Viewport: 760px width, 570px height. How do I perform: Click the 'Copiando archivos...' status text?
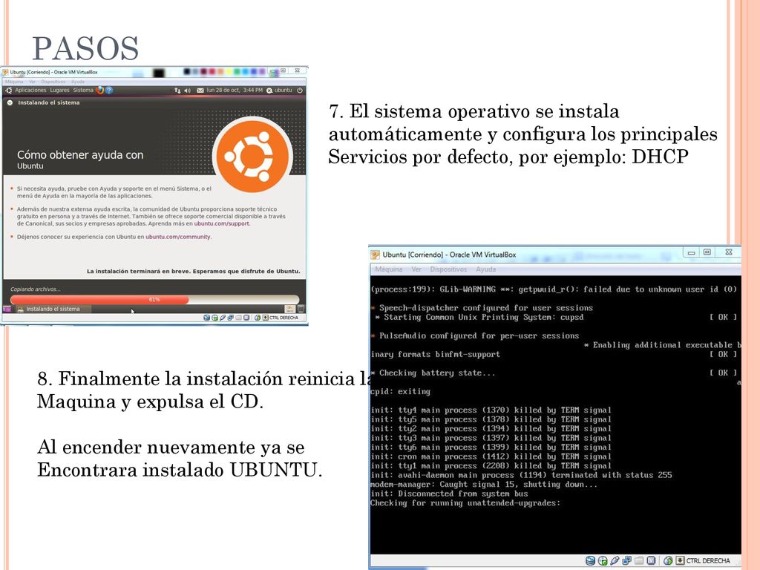(x=36, y=289)
